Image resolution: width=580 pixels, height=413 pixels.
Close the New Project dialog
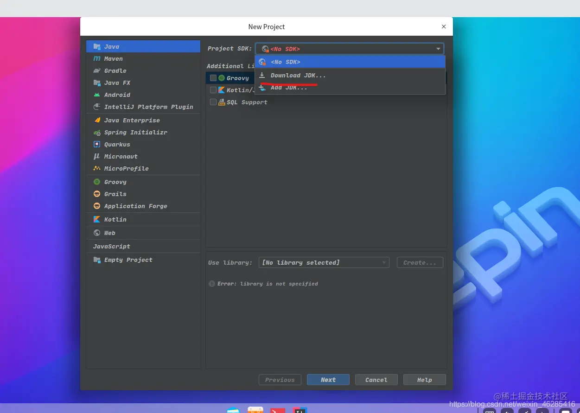(444, 27)
